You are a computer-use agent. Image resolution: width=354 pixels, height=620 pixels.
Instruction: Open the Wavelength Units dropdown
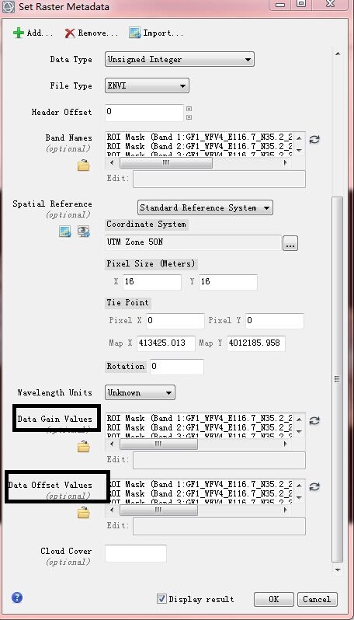pos(140,392)
